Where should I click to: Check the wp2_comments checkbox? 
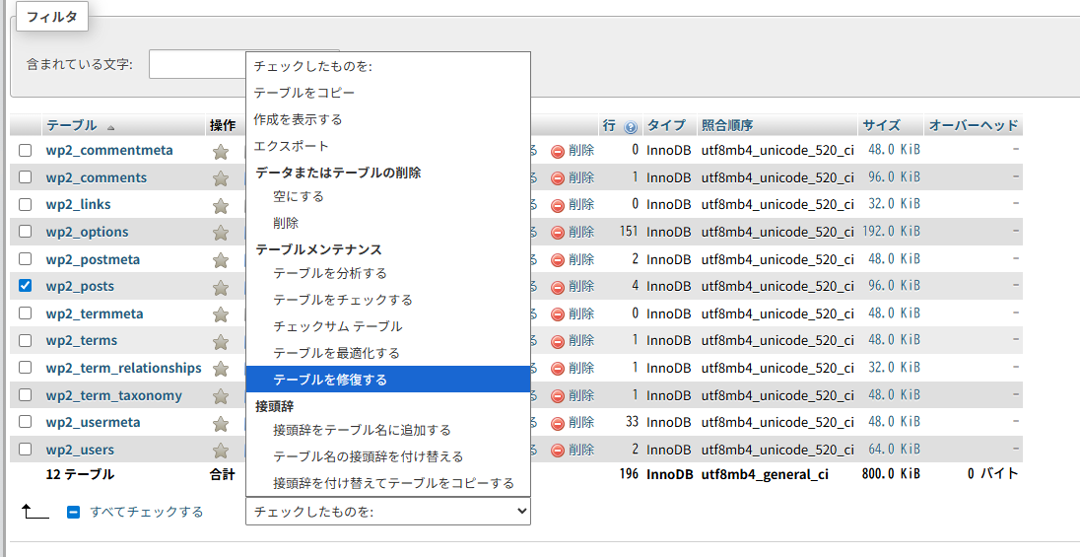click(x=26, y=177)
